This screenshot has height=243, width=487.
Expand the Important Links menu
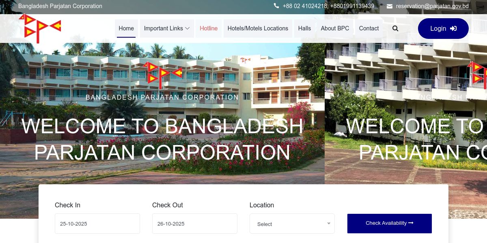click(x=167, y=28)
